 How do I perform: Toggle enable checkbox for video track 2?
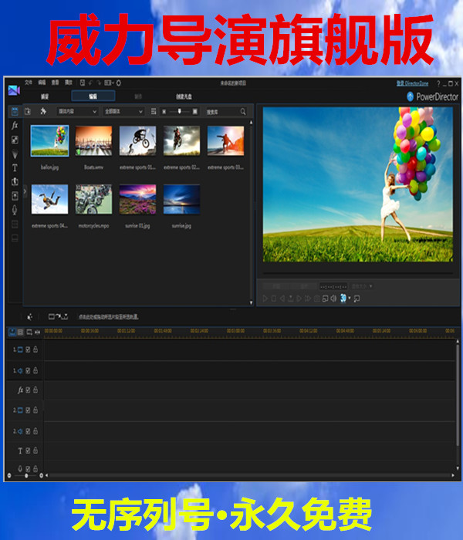pyautogui.click(x=28, y=410)
